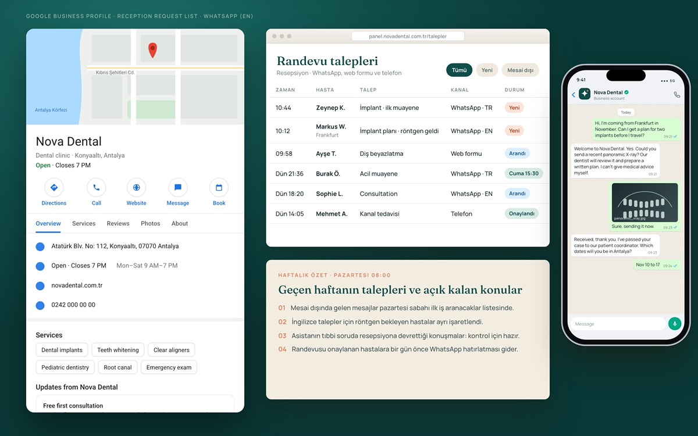The height and width of the screenshot is (436, 698).
Task: Tap the Nova Dental avatar in WhatsApp header
Action: [585, 94]
